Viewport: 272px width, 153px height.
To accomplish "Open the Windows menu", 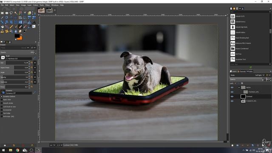I will pos(55,5).
